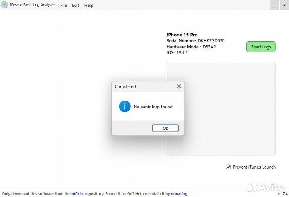The width and height of the screenshot is (289, 197).
Task: Click the Completed dialog title bar
Action: tap(140, 86)
